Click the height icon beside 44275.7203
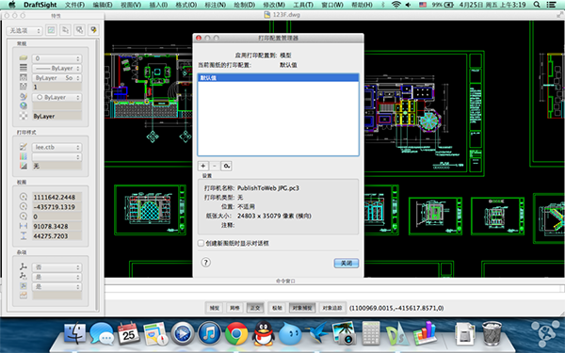This screenshot has width=565, height=353. tap(24, 235)
